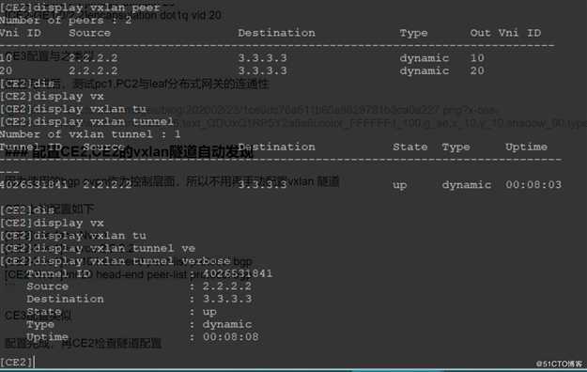Select source 2.2.2.2 in the Vni 10 row
Screen dimensions: 587x372
[93, 58]
